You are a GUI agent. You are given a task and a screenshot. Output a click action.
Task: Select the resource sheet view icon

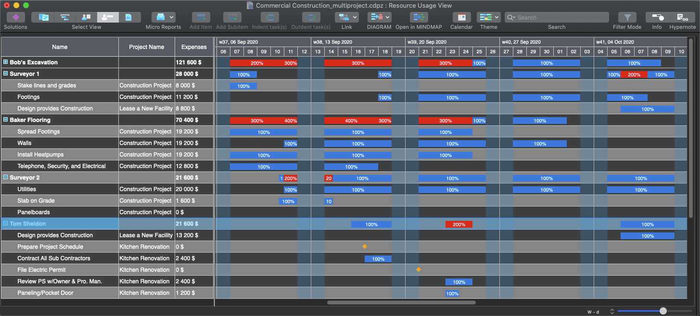pos(86,18)
